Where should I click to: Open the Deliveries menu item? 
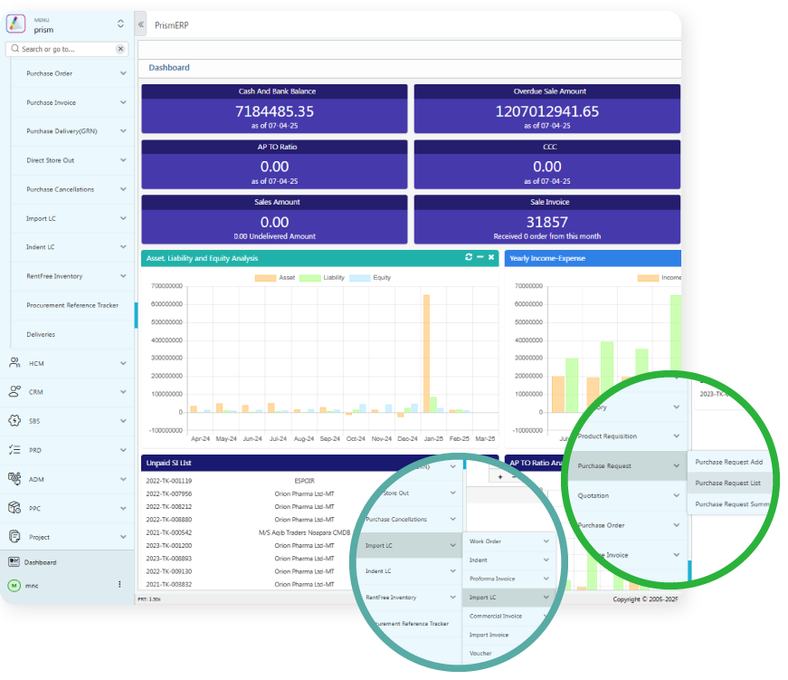pos(41,334)
